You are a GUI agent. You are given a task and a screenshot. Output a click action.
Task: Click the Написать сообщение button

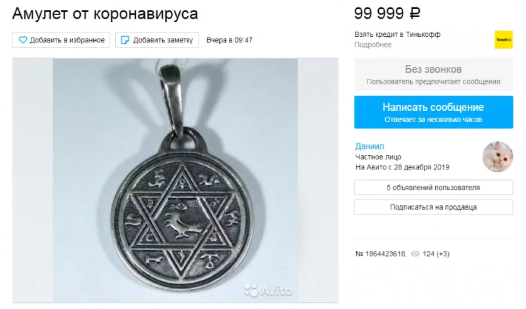click(434, 112)
